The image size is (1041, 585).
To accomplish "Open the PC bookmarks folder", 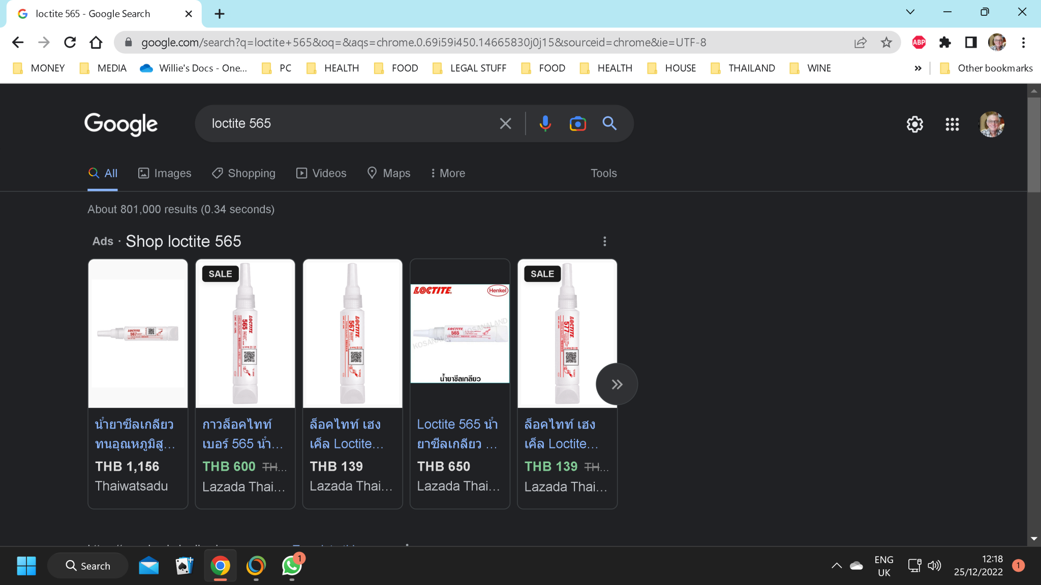I will [277, 68].
